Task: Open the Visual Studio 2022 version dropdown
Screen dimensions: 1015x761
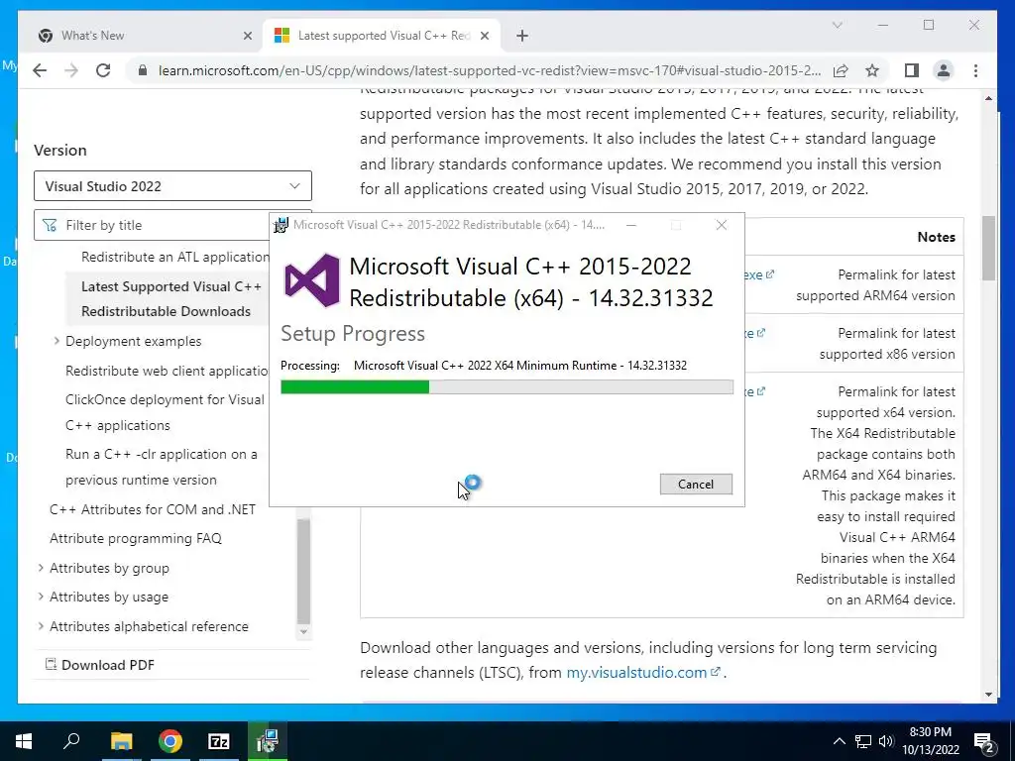Action: point(172,185)
